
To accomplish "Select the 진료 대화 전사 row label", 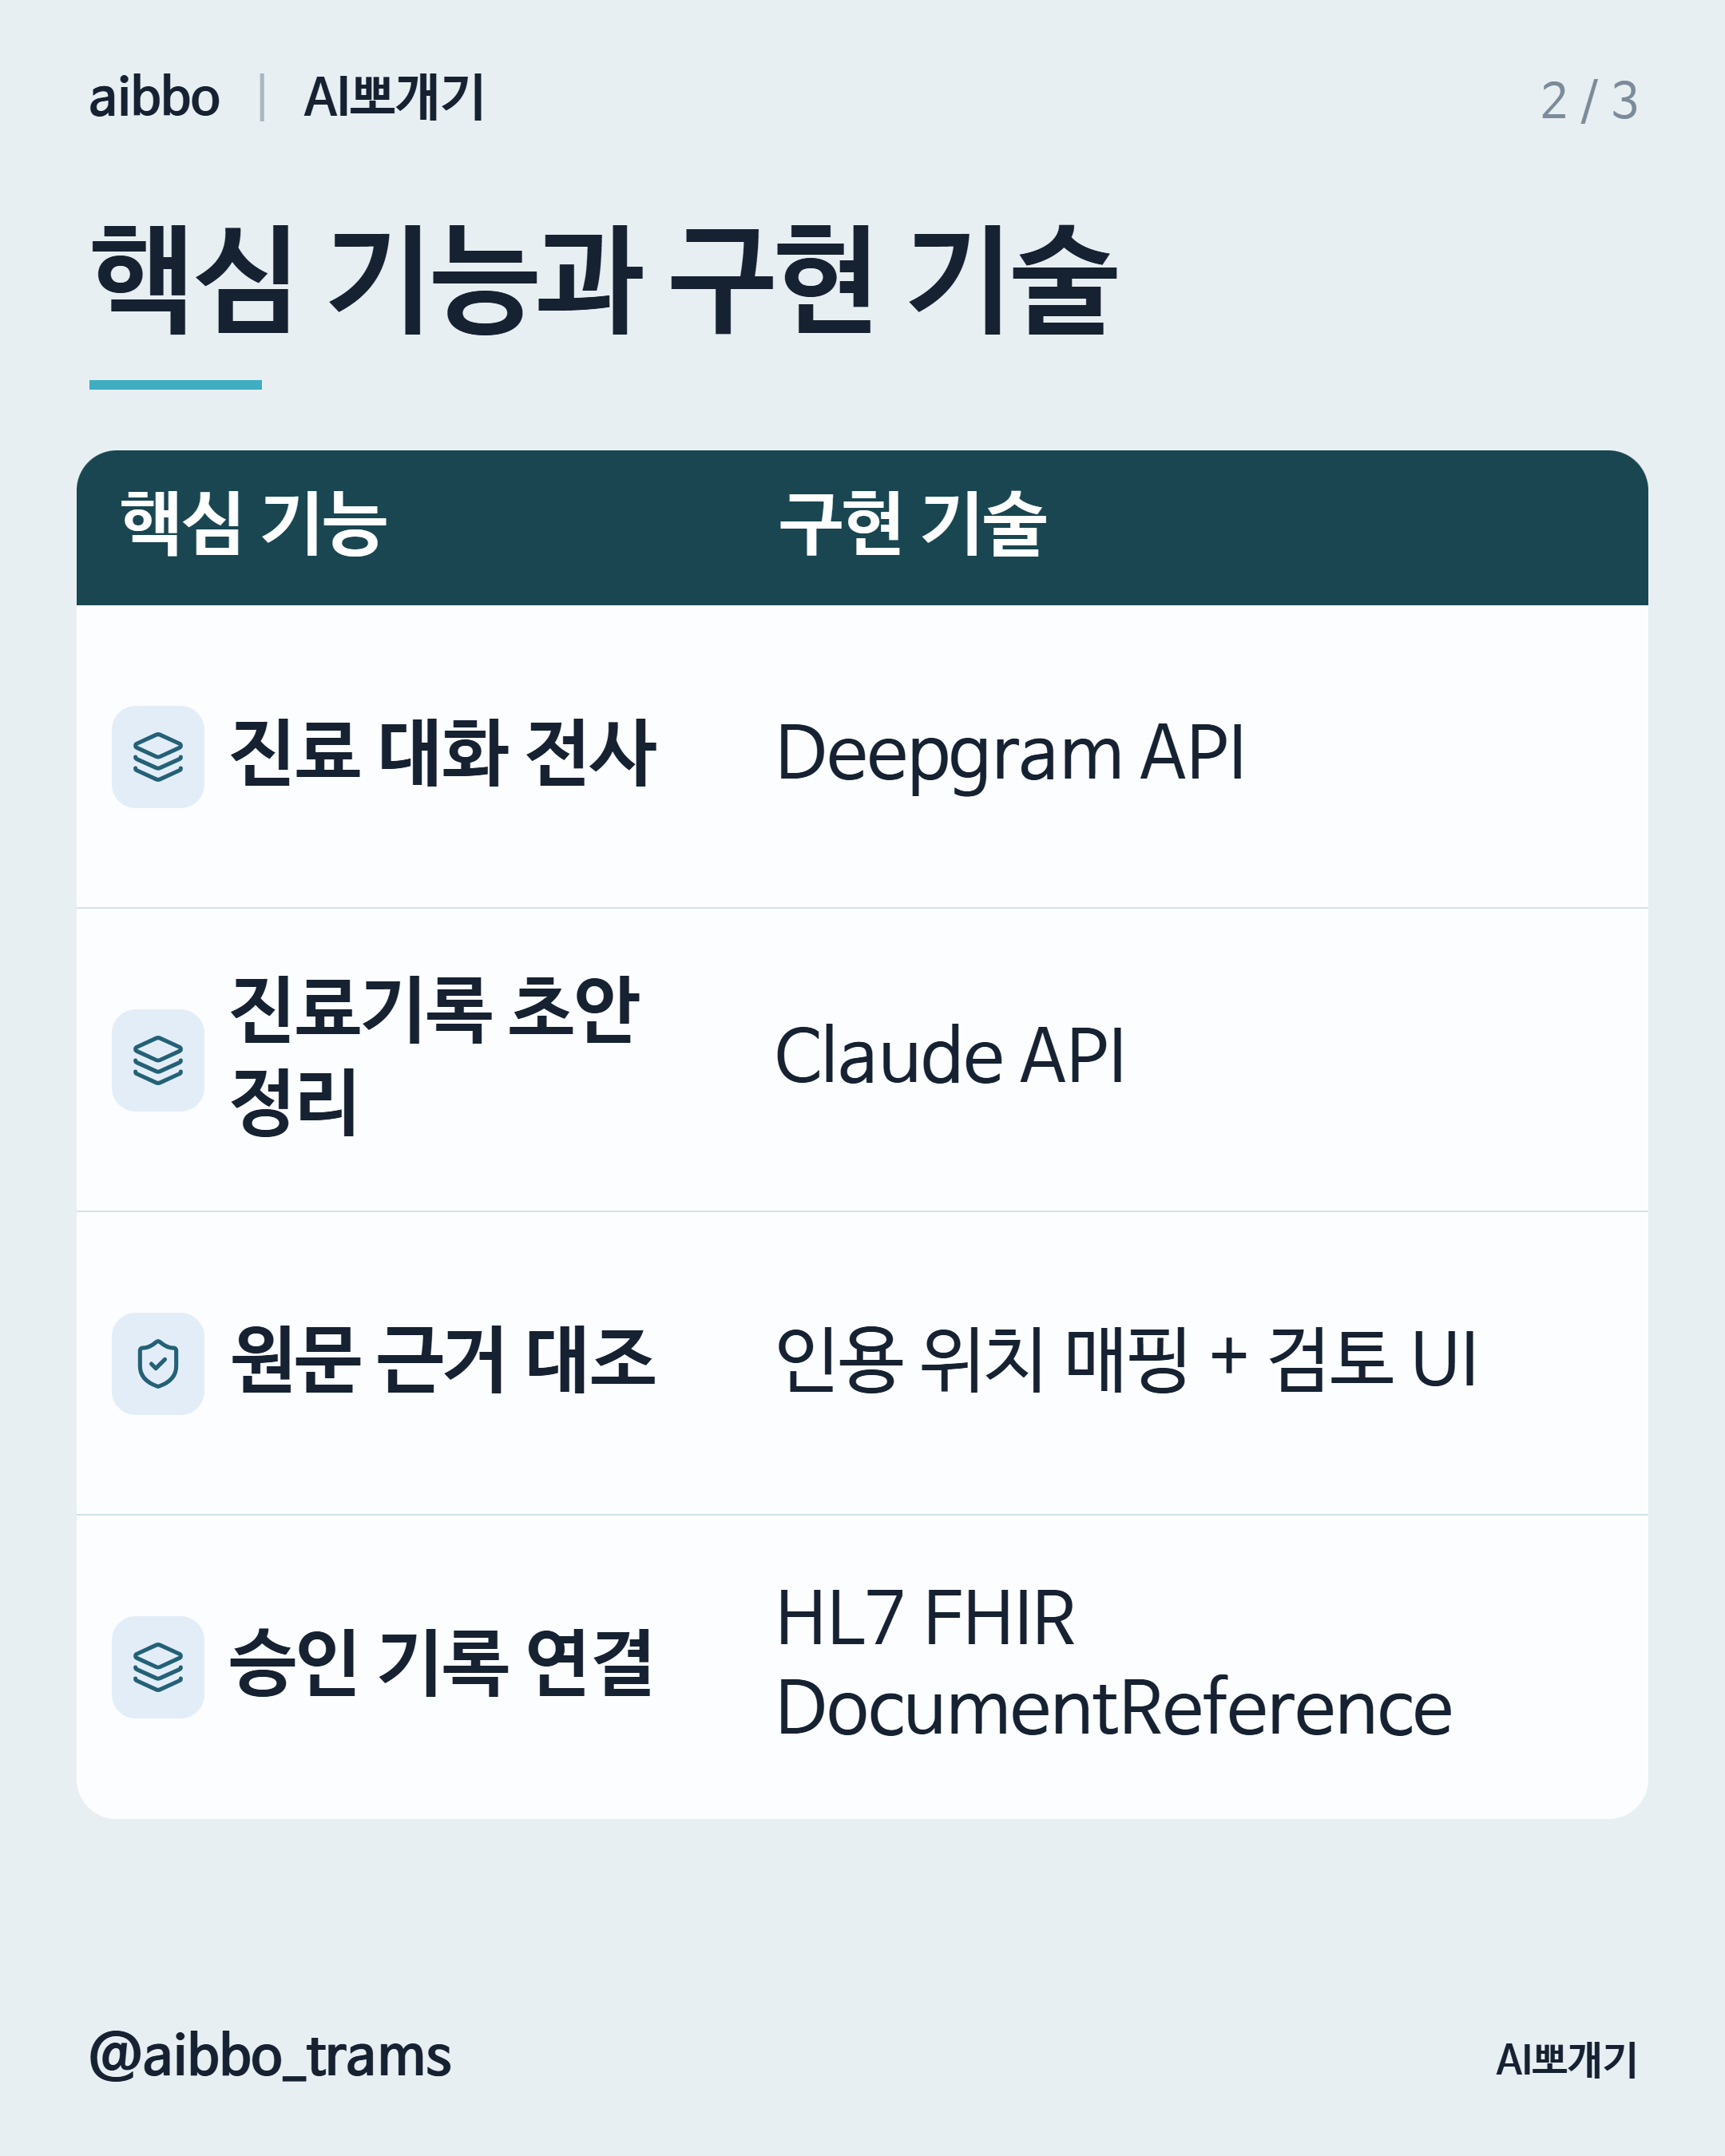I will (x=442, y=753).
